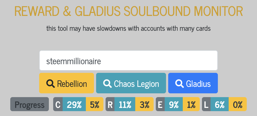The image size is (257, 116).
Task: Click the 29% common progress segment
Action: point(74,104)
